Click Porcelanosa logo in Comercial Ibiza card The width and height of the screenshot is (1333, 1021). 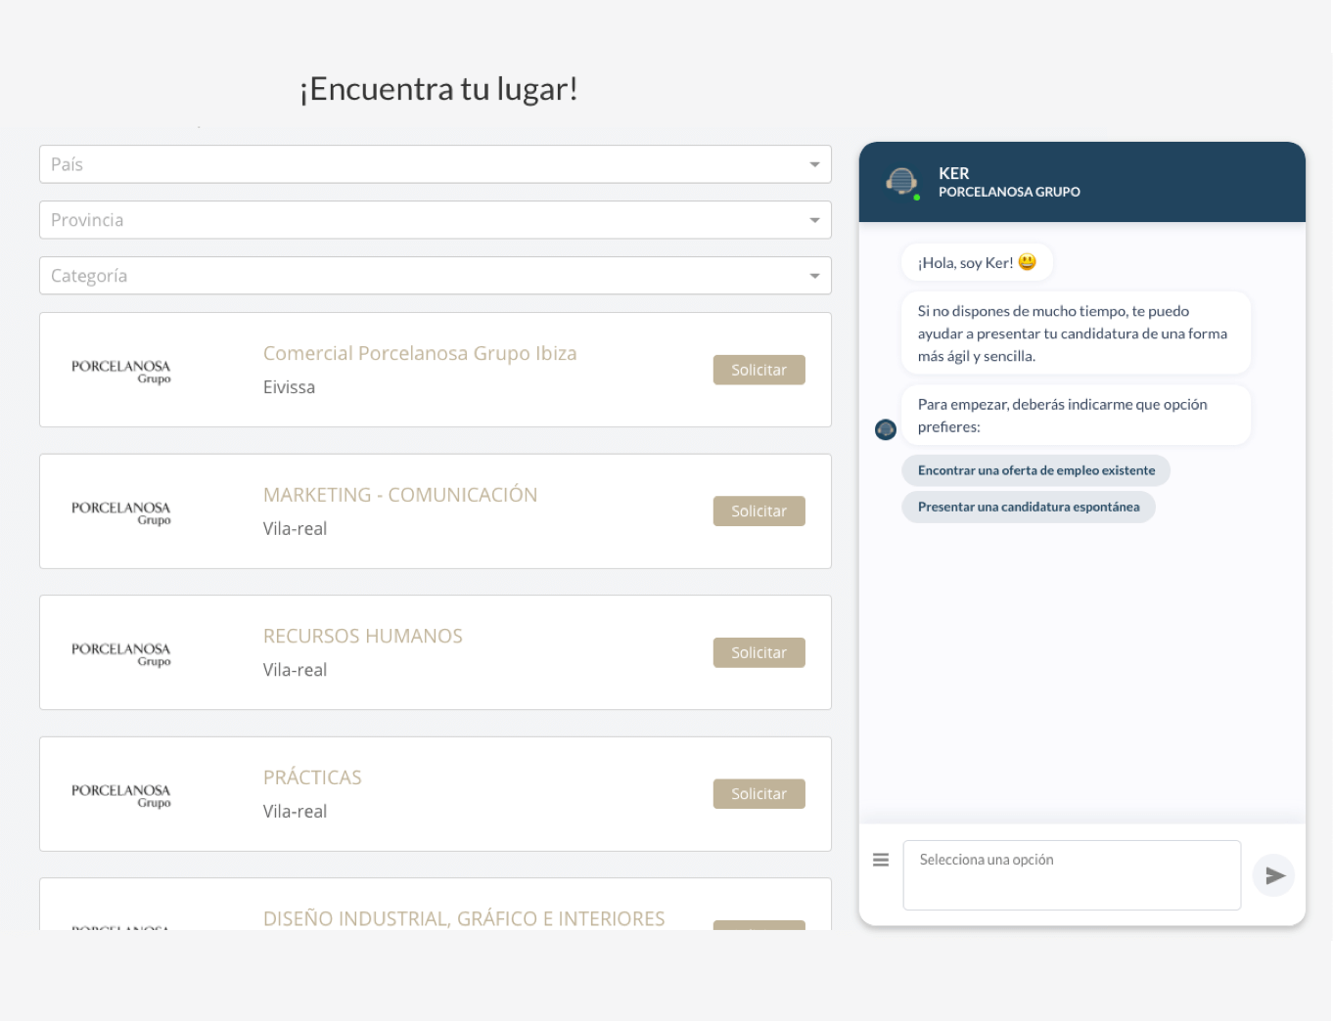pyautogui.click(x=121, y=371)
